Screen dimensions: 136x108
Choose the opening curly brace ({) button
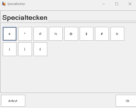coord(10,49)
